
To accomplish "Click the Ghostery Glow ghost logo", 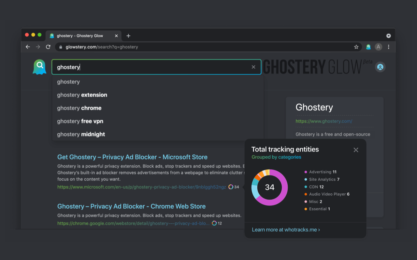I will tap(40, 67).
